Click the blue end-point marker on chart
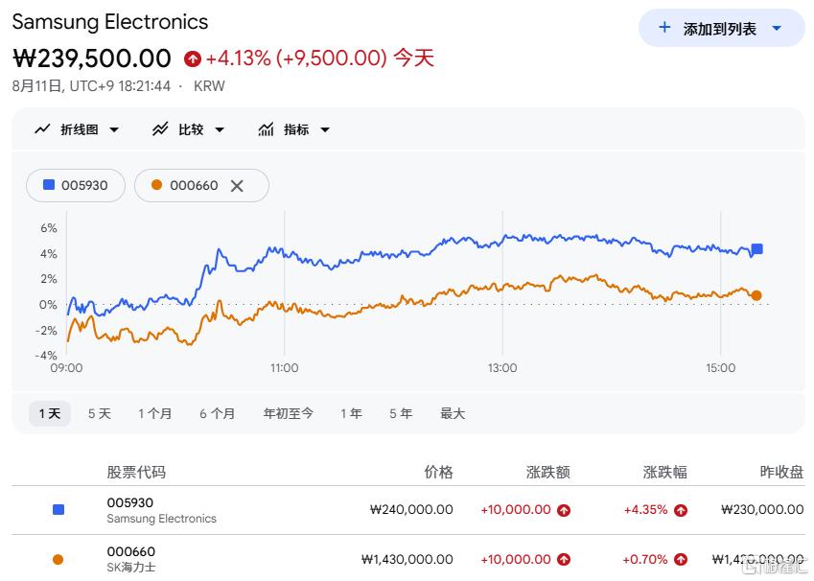Screen dimensions: 814x581 (x=757, y=249)
